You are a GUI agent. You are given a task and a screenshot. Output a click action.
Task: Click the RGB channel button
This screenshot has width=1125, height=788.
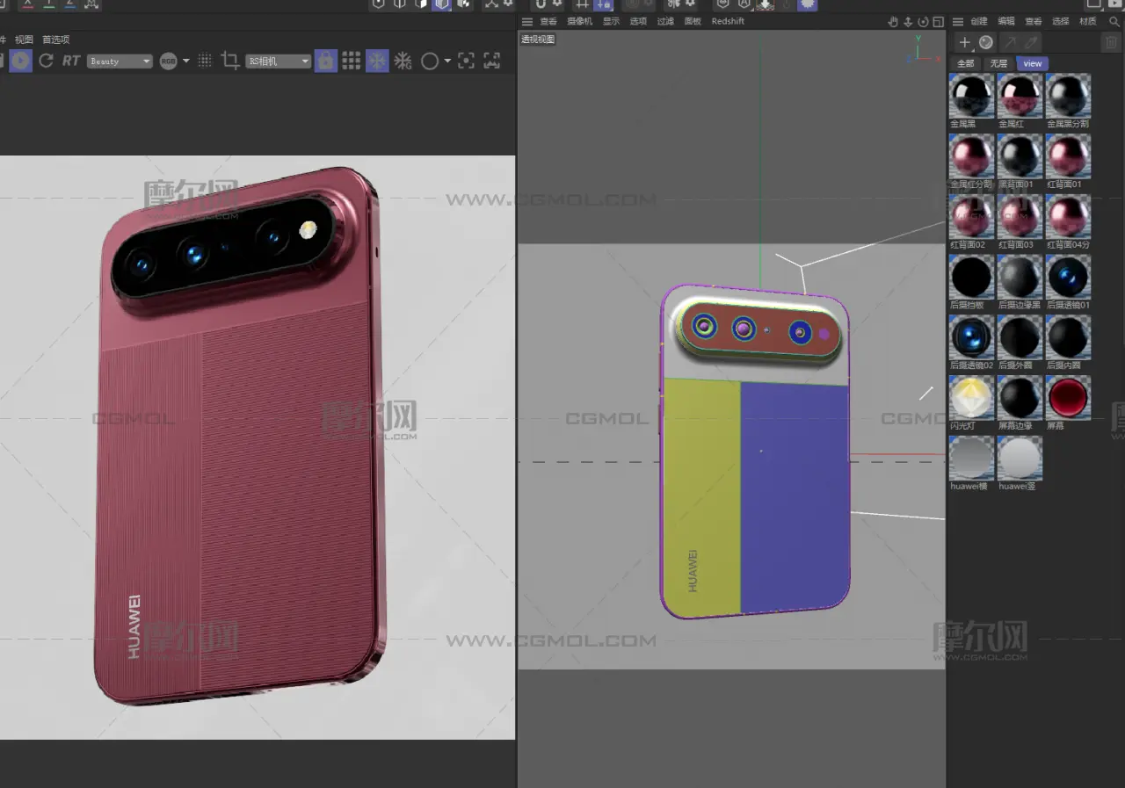pos(168,61)
